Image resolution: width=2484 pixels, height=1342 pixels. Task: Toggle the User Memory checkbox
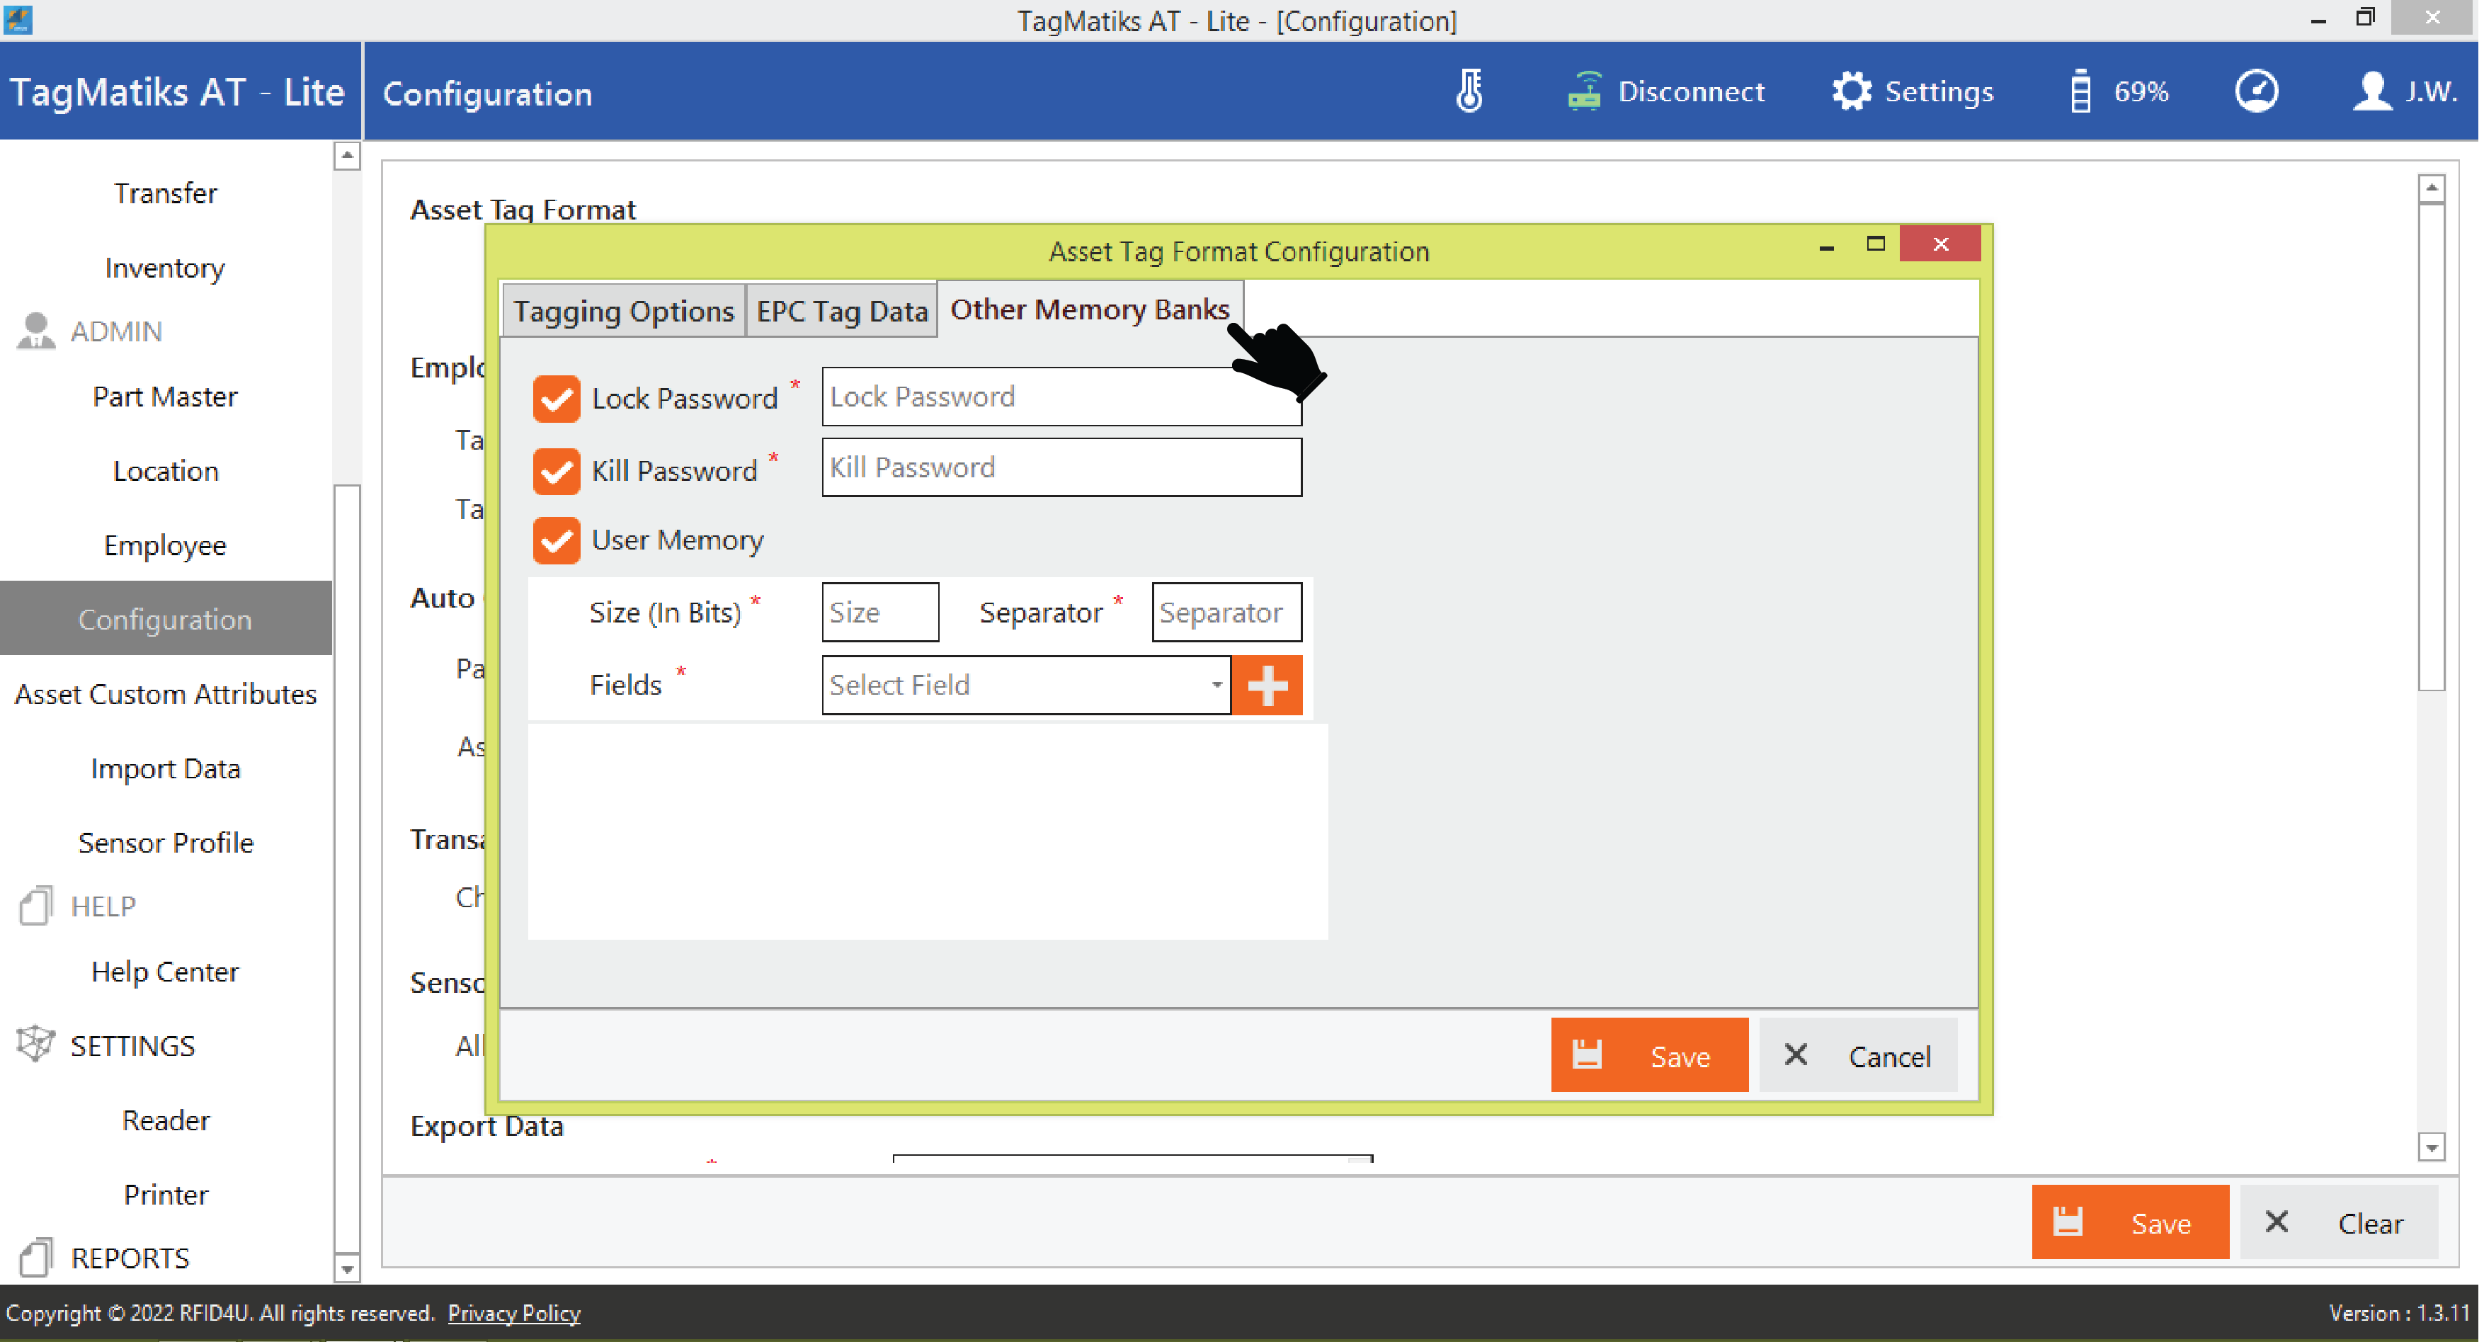(x=557, y=540)
